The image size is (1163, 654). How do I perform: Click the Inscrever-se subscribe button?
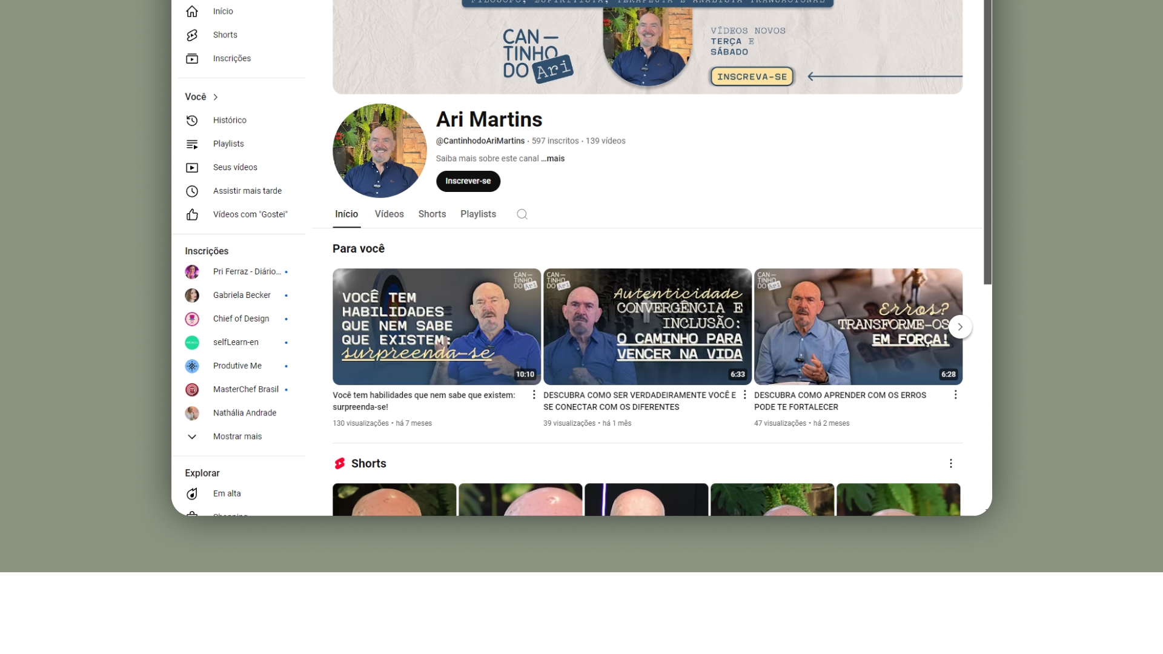pyautogui.click(x=468, y=182)
